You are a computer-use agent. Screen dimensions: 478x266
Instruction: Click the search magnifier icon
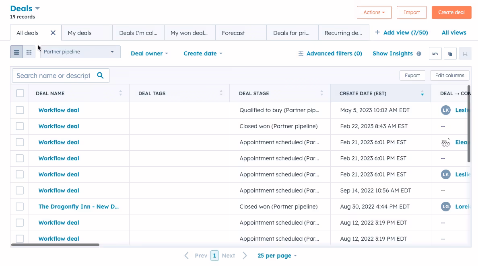pyautogui.click(x=100, y=76)
